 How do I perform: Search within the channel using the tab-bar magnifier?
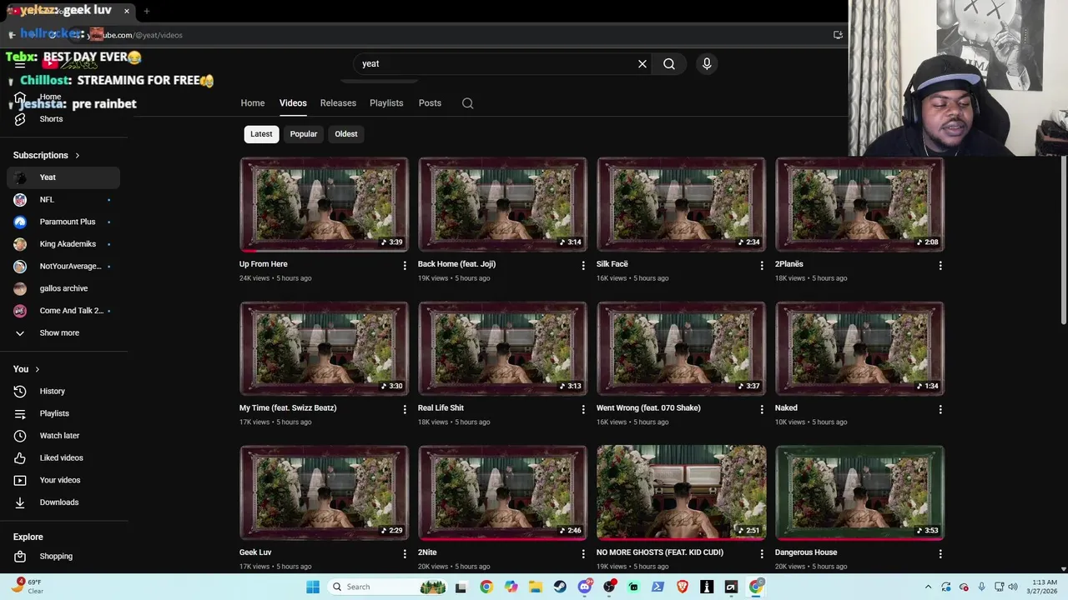coord(468,103)
